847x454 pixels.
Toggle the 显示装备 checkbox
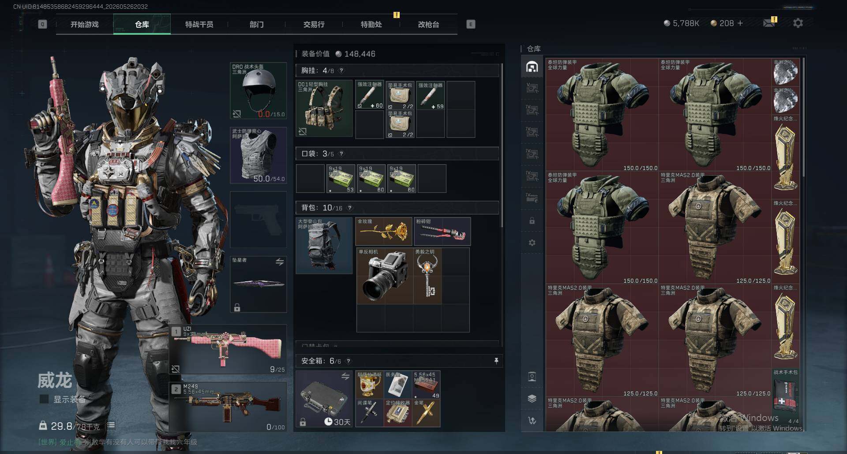click(x=44, y=399)
